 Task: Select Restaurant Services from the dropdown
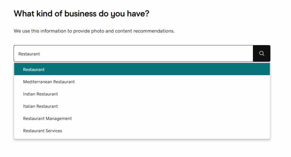142,131
